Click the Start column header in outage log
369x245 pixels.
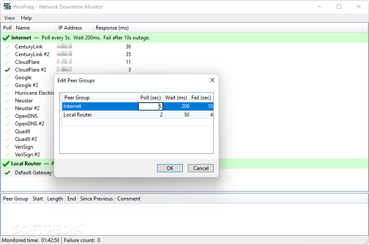[38, 199]
